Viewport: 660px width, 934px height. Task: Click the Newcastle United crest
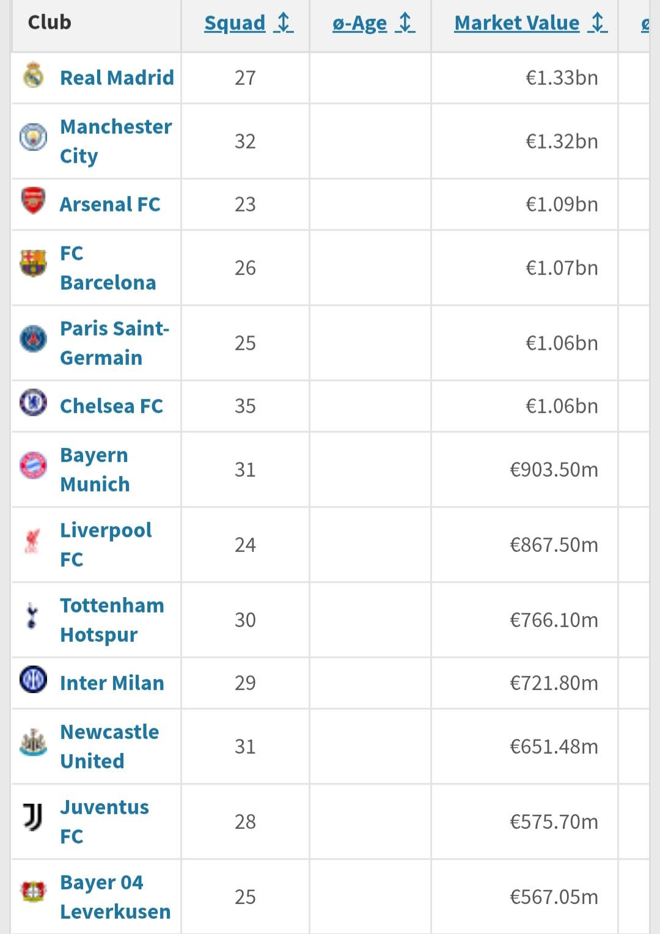tap(33, 742)
